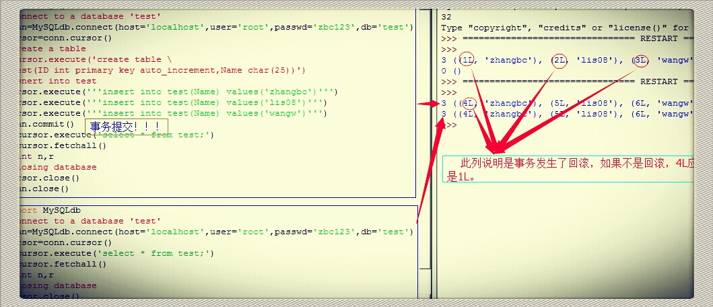The image size is (713, 307).
Task: Click the red-circled 2L value in shell output
Action: coord(559,60)
